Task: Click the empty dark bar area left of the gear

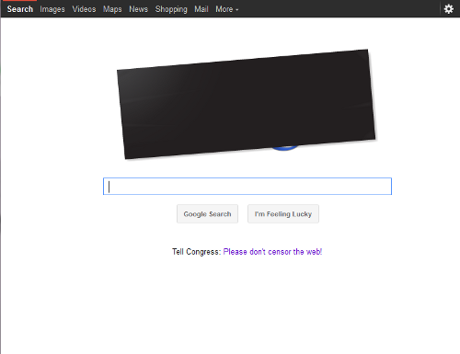Action: [x=339, y=9]
